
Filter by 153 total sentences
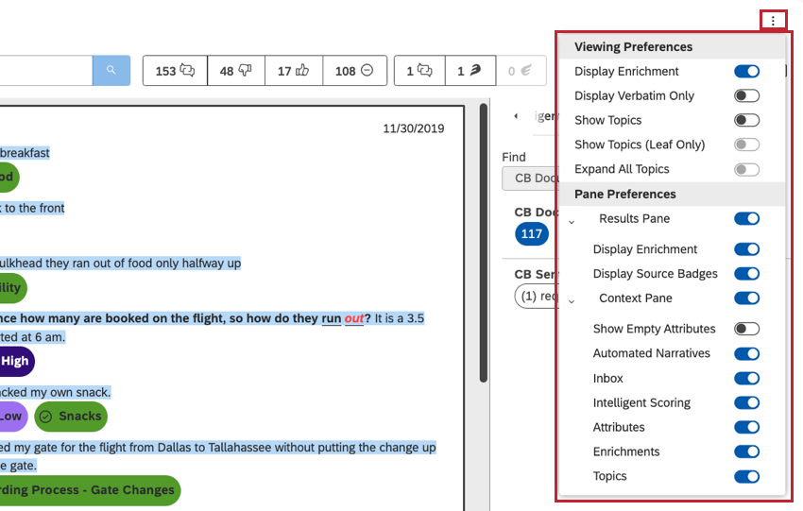(x=175, y=71)
